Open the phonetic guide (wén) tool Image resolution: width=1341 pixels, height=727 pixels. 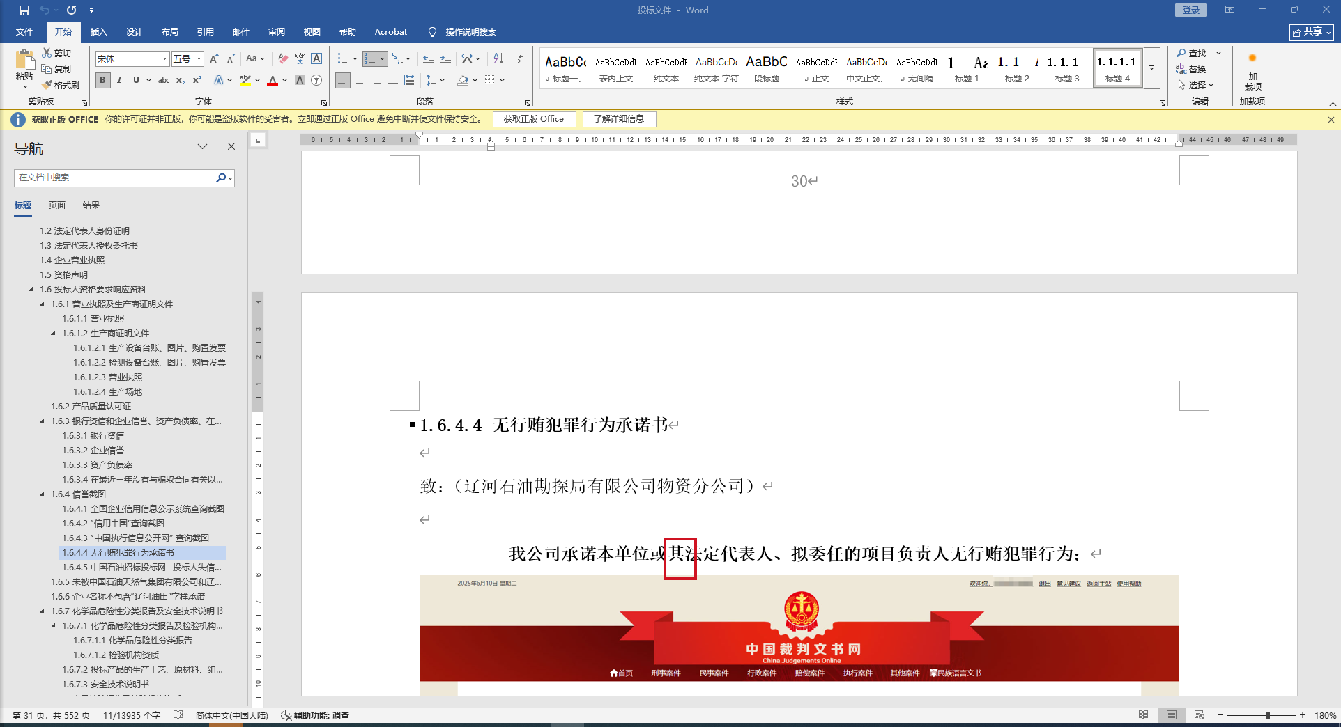[x=300, y=58]
